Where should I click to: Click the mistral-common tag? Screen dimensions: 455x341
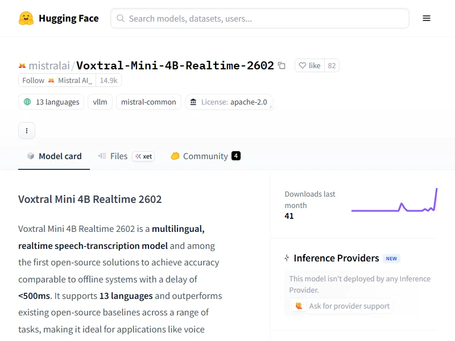click(x=148, y=102)
